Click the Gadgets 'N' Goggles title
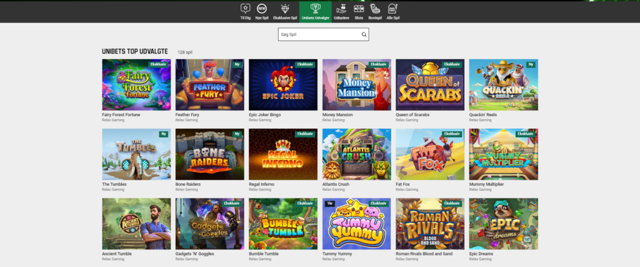The image size is (640, 267). coord(195,254)
